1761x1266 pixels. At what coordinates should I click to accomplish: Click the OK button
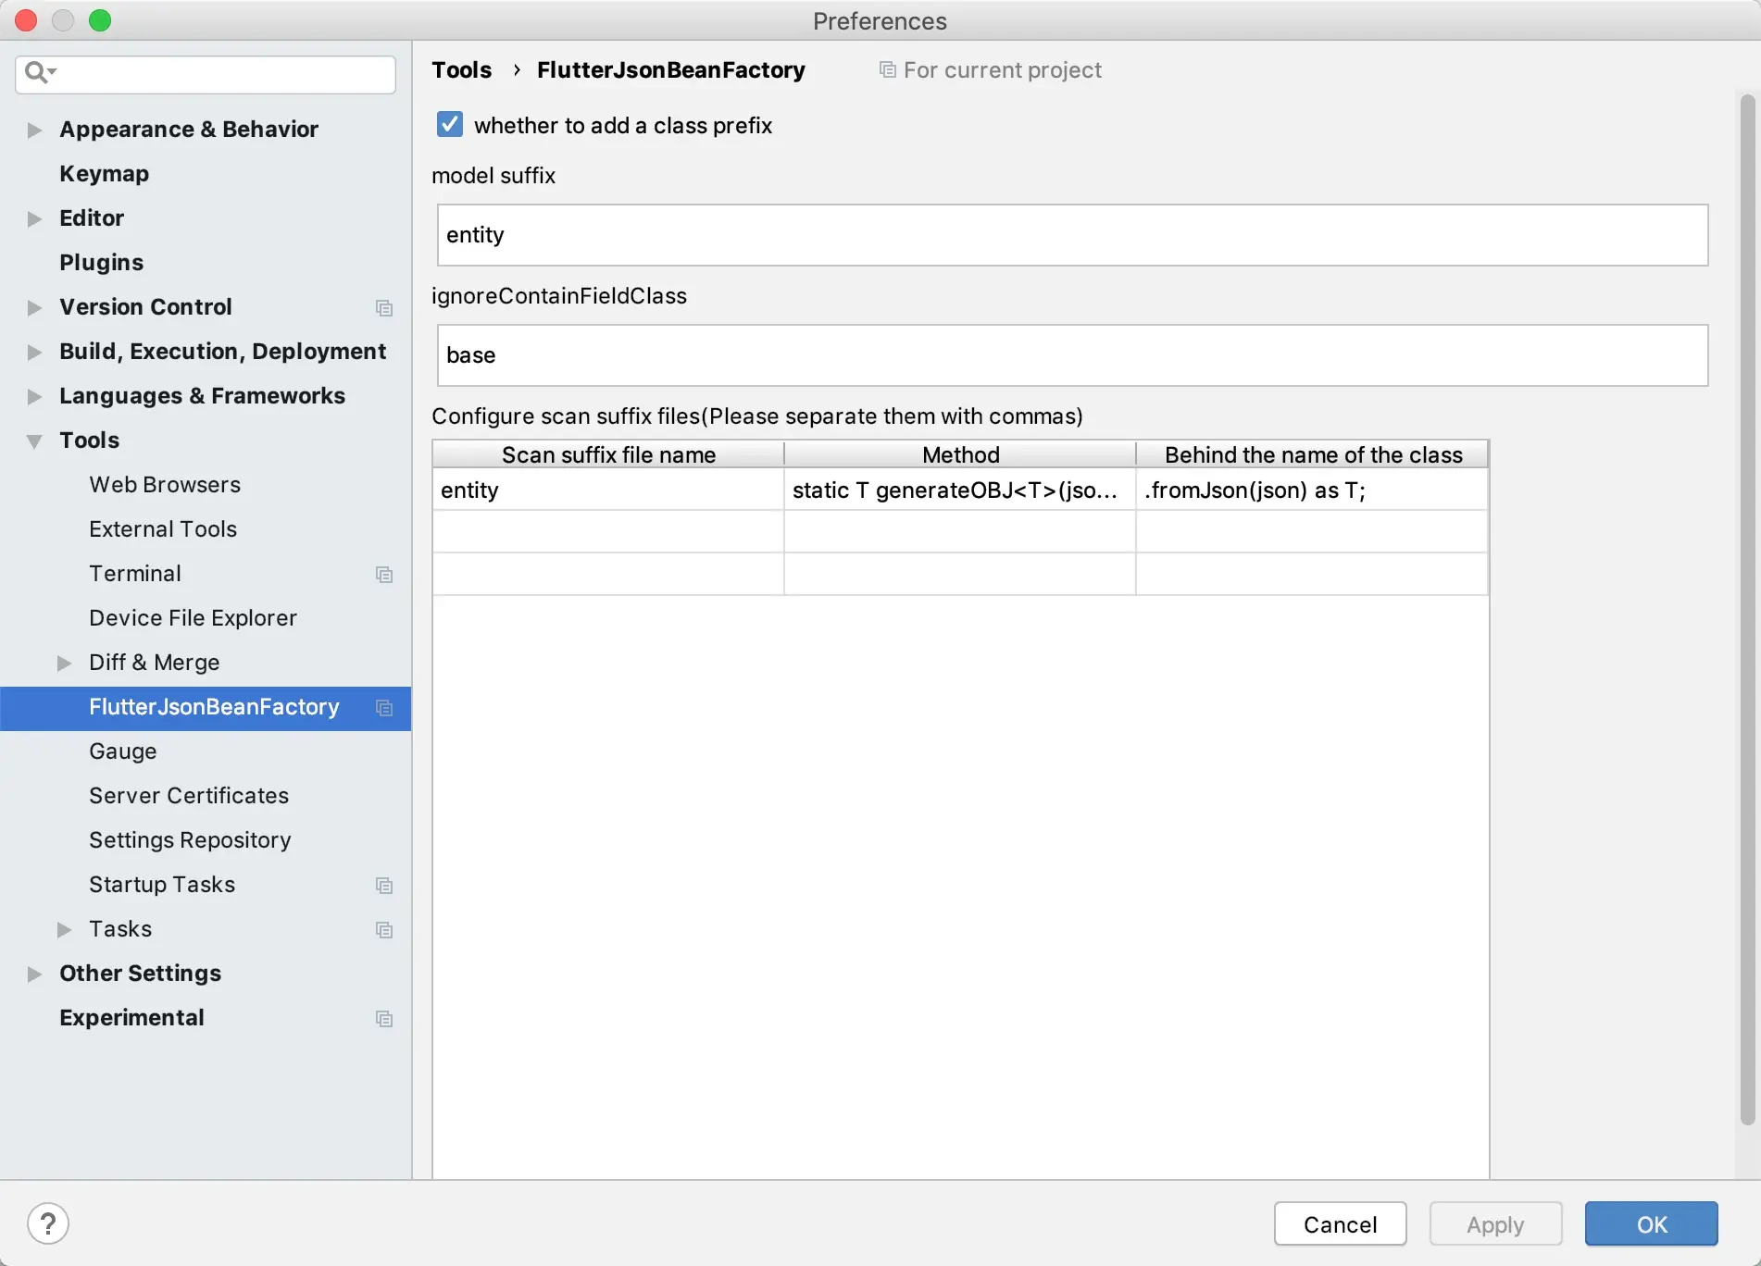(x=1651, y=1223)
